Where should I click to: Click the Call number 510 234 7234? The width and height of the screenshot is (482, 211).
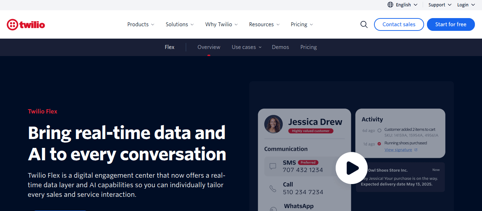(303, 192)
